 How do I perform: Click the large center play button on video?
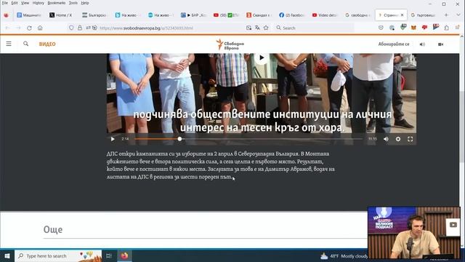(x=262, y=57)
